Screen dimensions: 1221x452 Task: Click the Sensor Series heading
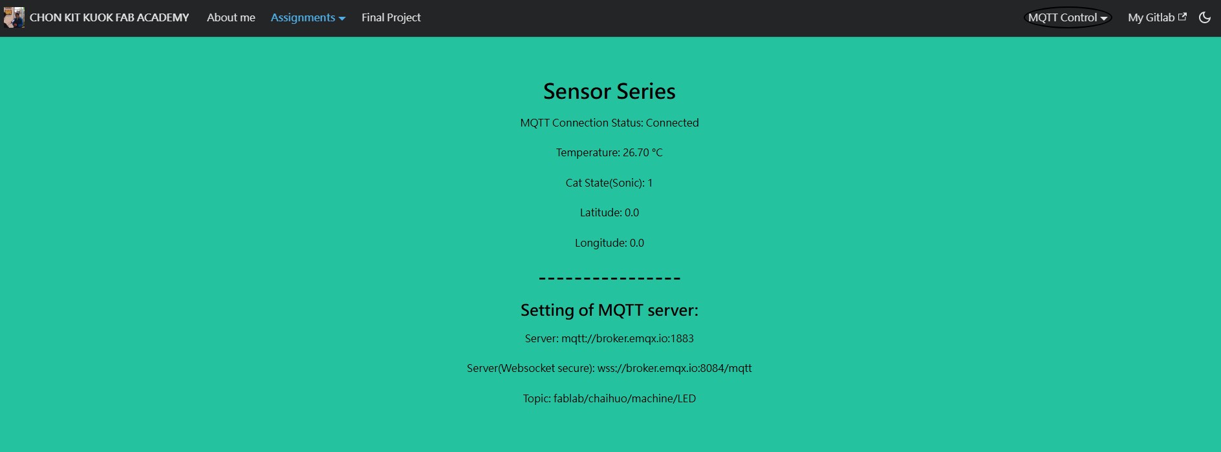point(609,91)
